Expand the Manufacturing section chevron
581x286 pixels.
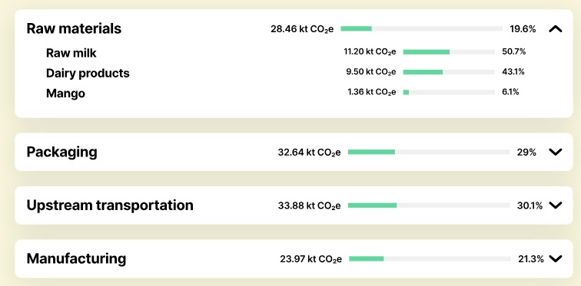pyautogui.click(x=556, y=258)
